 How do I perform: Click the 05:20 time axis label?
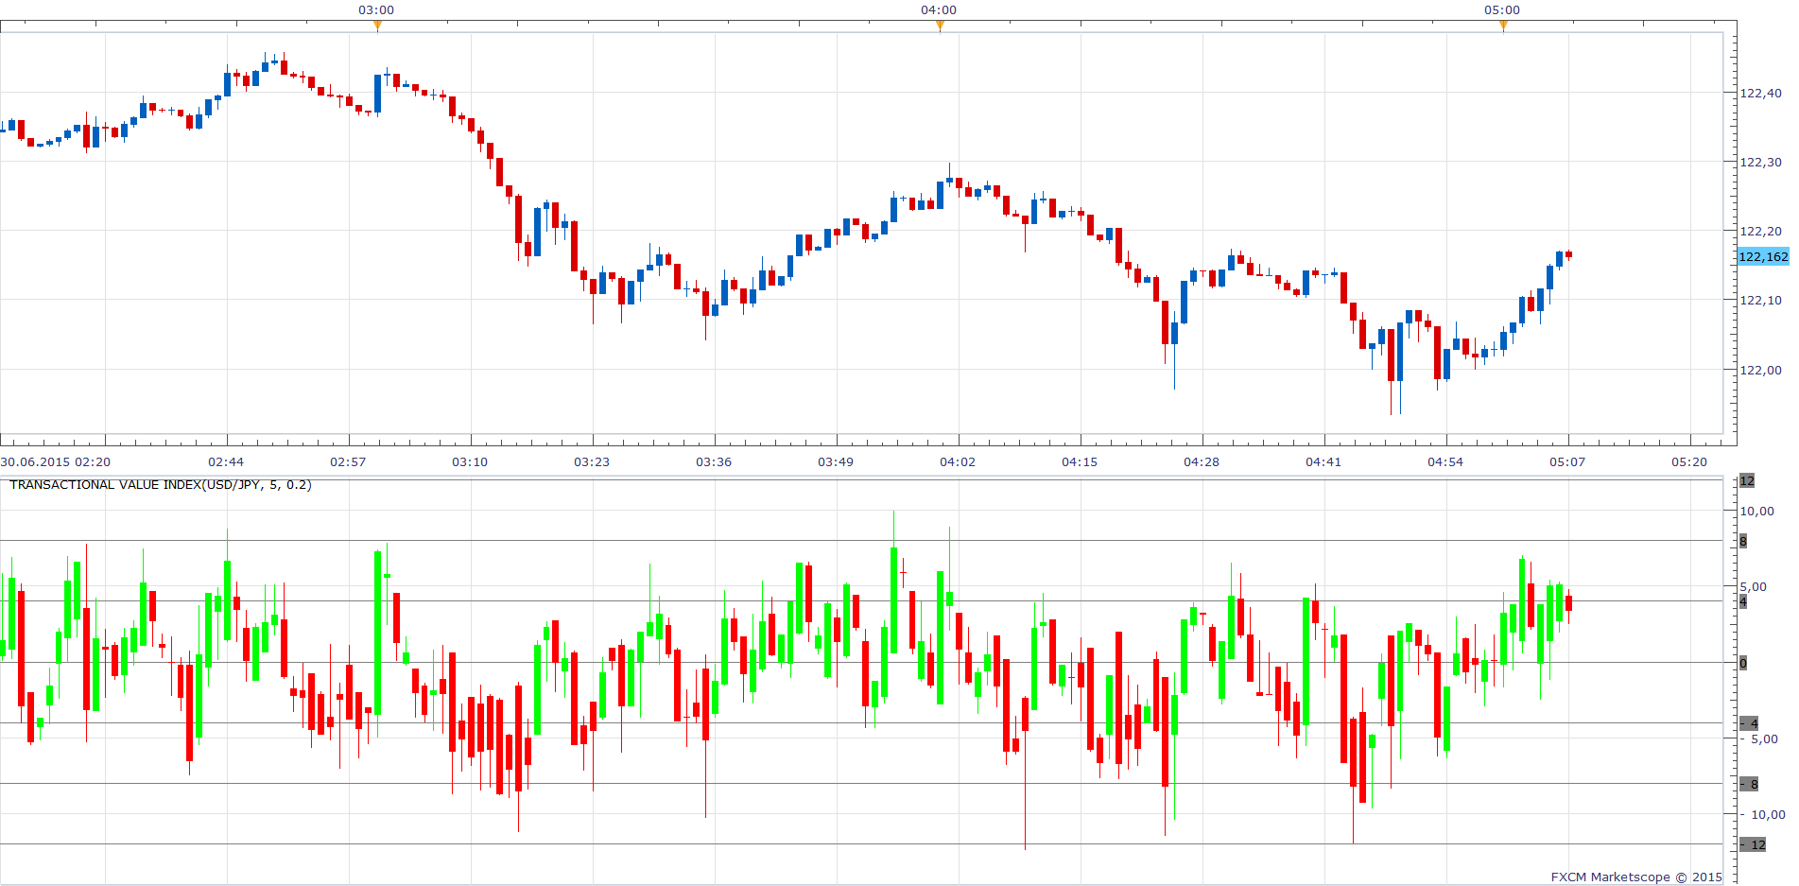[1689, 461]
